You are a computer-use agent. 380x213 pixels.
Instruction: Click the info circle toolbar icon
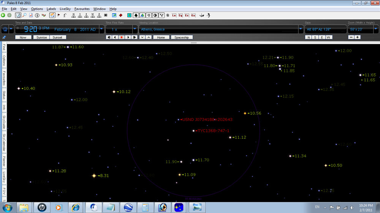coord(37,15)
